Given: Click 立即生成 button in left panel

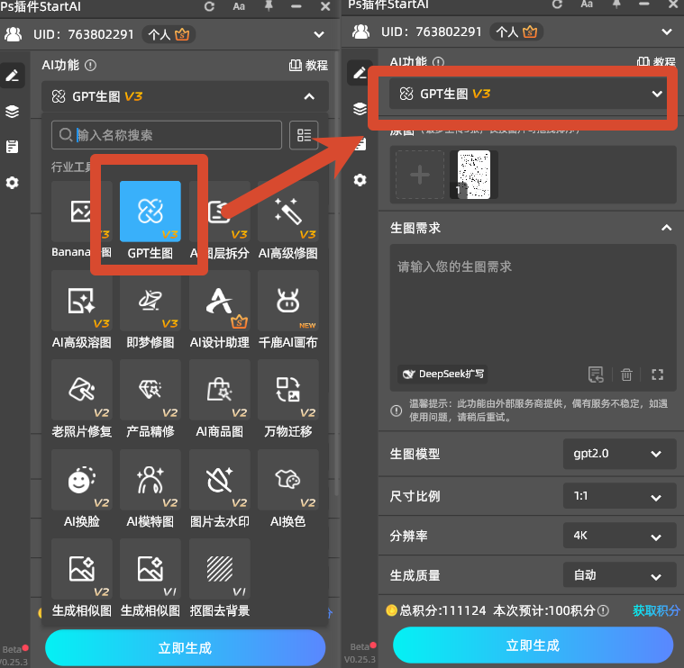Looking at the screenshot, I should (x=185, y=648).
